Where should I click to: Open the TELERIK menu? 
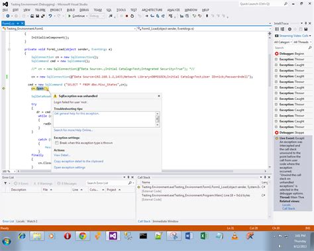point(40,10)
